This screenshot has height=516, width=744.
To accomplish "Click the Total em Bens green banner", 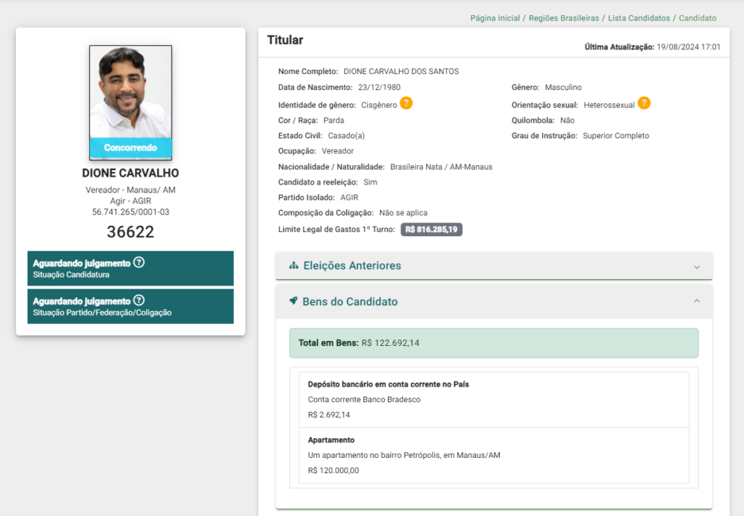I will click(493, 343).
